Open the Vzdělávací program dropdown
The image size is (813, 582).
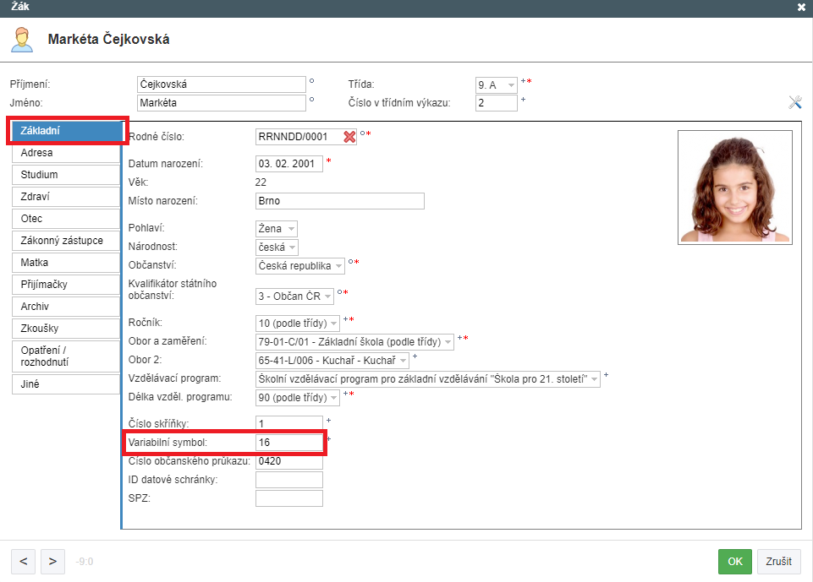[x=428, y=379]
